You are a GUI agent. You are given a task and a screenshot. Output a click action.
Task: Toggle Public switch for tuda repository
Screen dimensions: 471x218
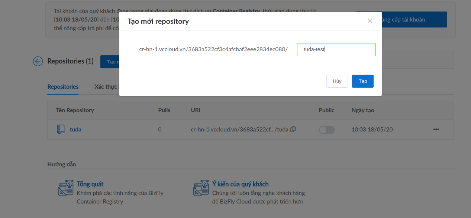pos(326,130)
